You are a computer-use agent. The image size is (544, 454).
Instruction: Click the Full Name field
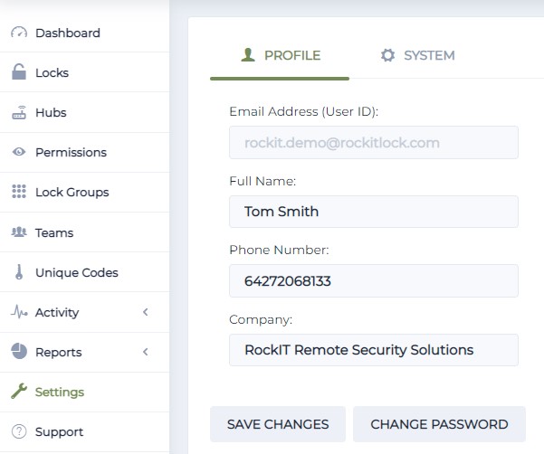coord(374,212)
